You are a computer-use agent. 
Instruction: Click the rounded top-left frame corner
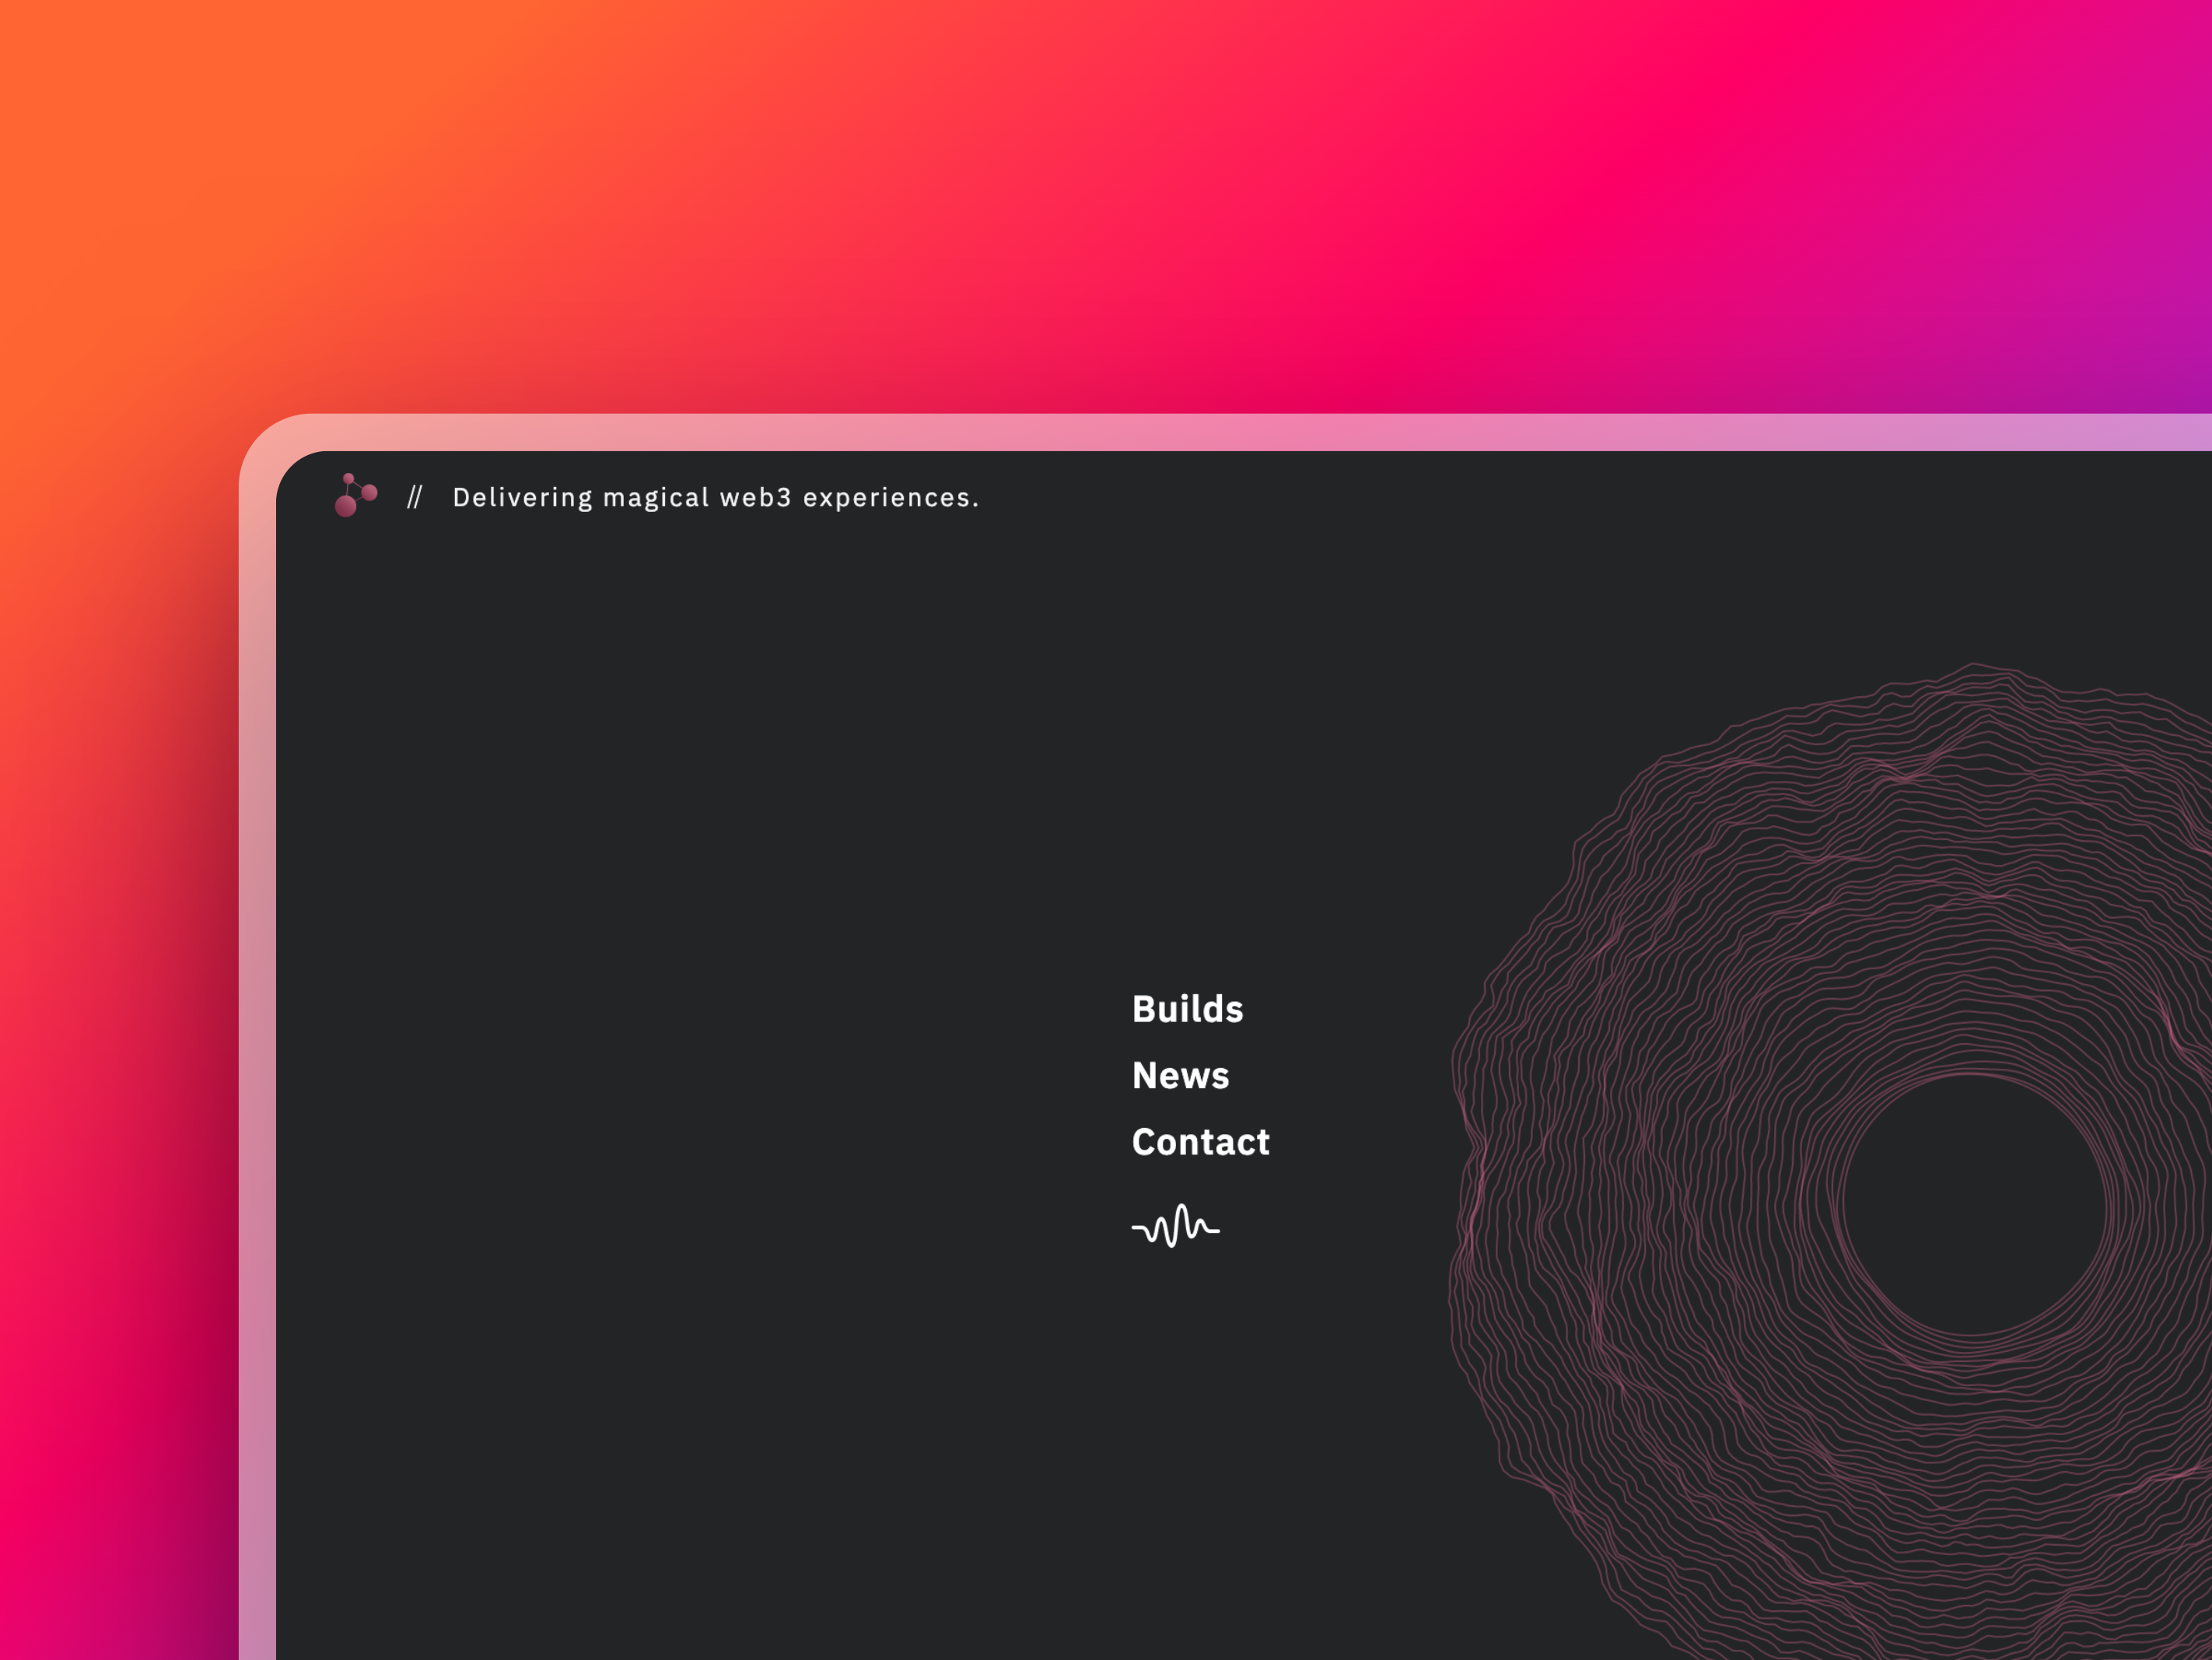[275, 450]
